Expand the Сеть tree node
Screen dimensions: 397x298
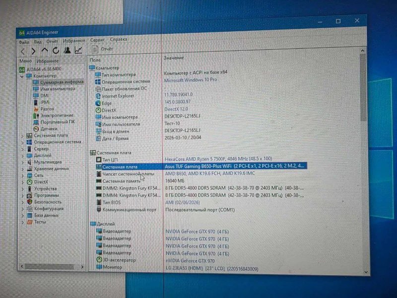pyautogui.click(x=22, y=176)
